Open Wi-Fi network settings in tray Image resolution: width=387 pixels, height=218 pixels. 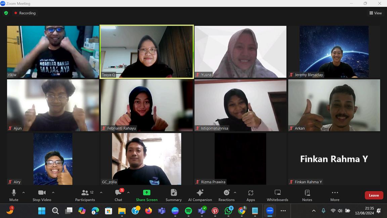333,211
